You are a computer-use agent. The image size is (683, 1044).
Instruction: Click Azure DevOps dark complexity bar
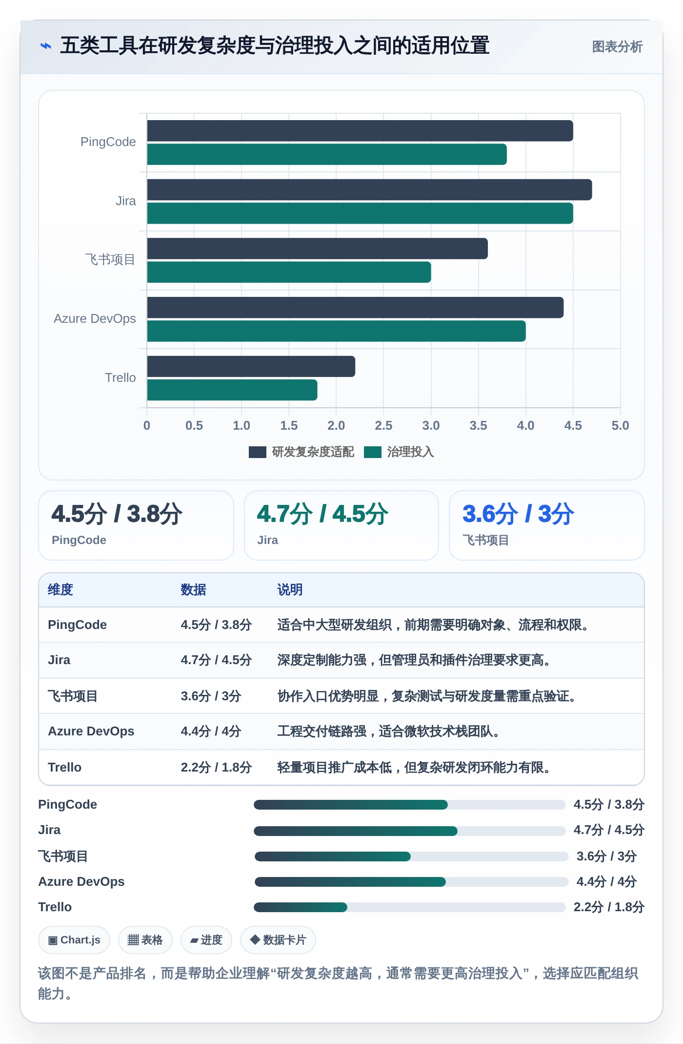tap(355, 308)
